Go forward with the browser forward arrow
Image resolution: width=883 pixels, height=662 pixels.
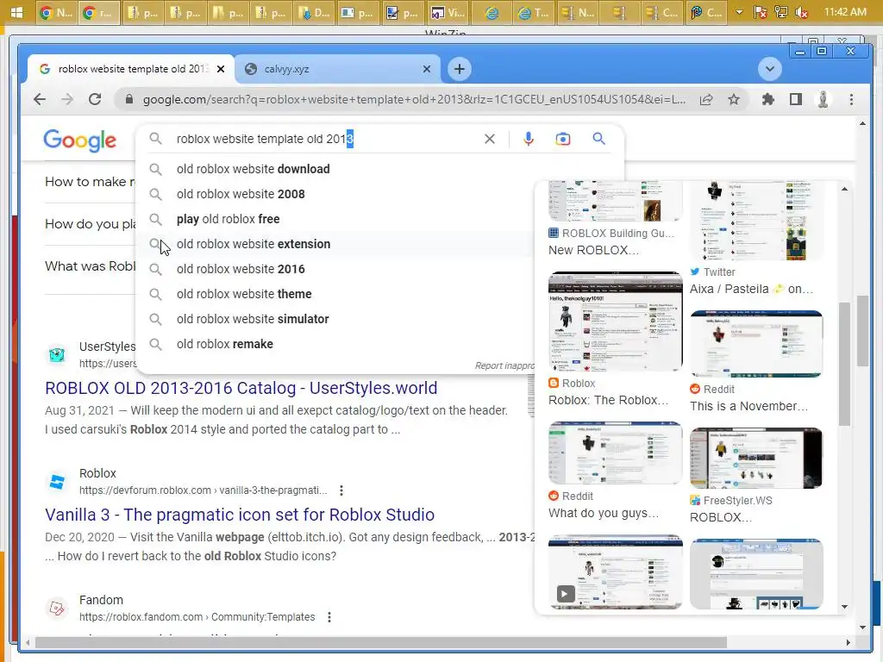coord(67,100)
